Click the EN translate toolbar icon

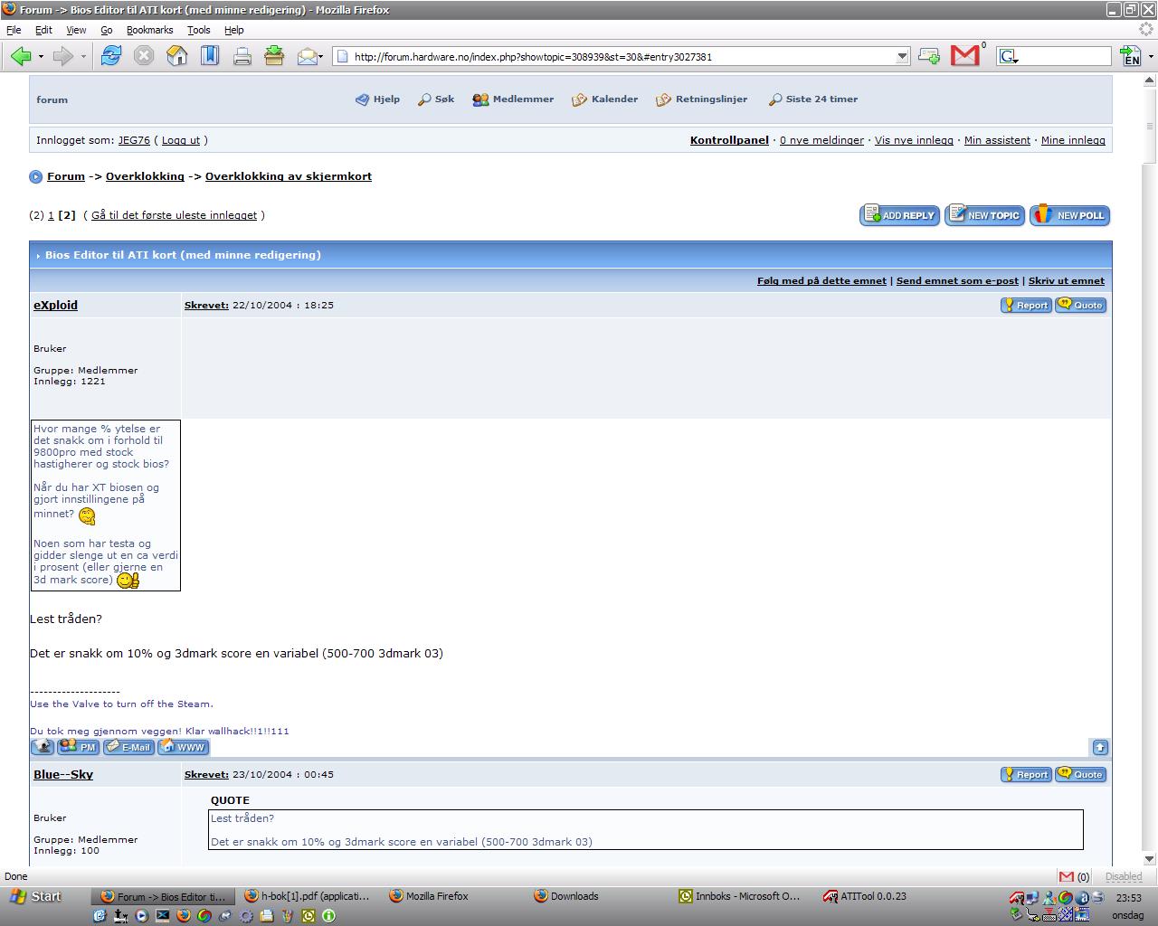(x=1131, y=56)
